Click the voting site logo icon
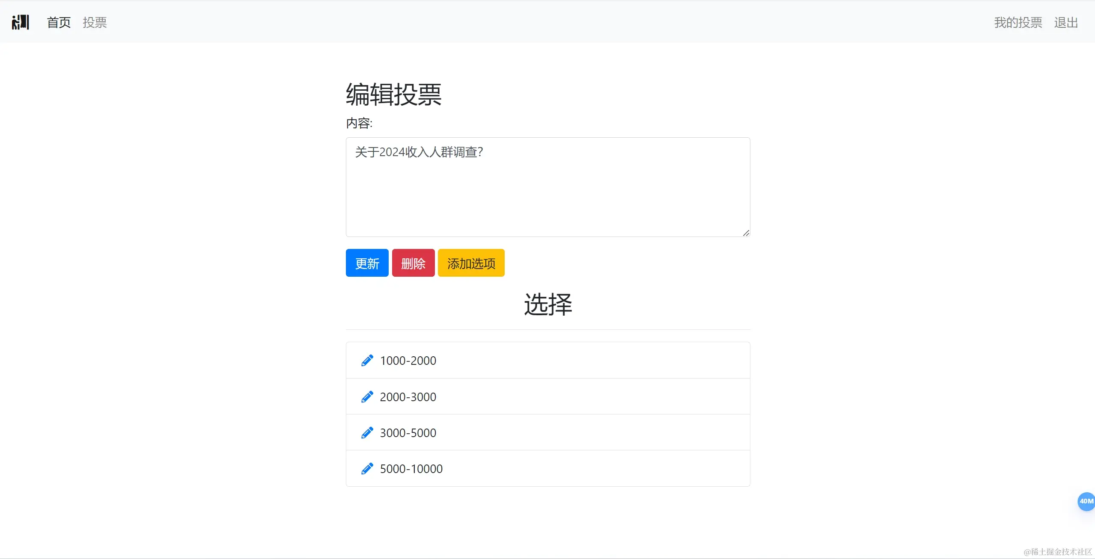This screenshot has height=559, width=1095. (20, 22)
